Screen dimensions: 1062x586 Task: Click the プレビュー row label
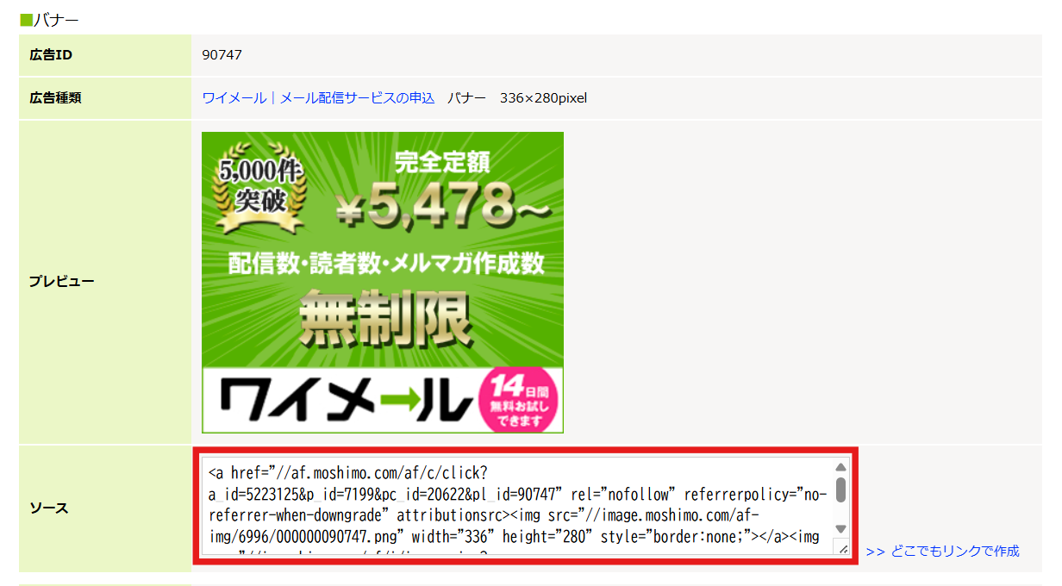pos(61,282)
